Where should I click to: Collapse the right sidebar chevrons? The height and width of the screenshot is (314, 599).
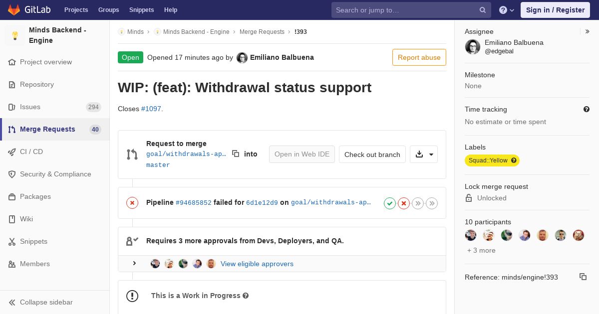point(588,31)
